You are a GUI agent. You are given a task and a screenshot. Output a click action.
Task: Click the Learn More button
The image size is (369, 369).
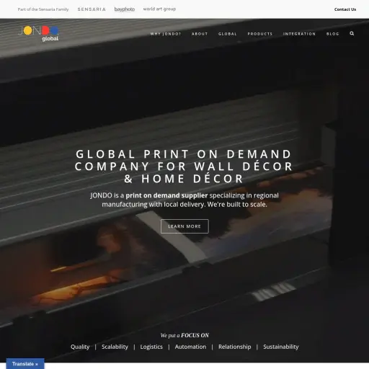coord(184,226)
